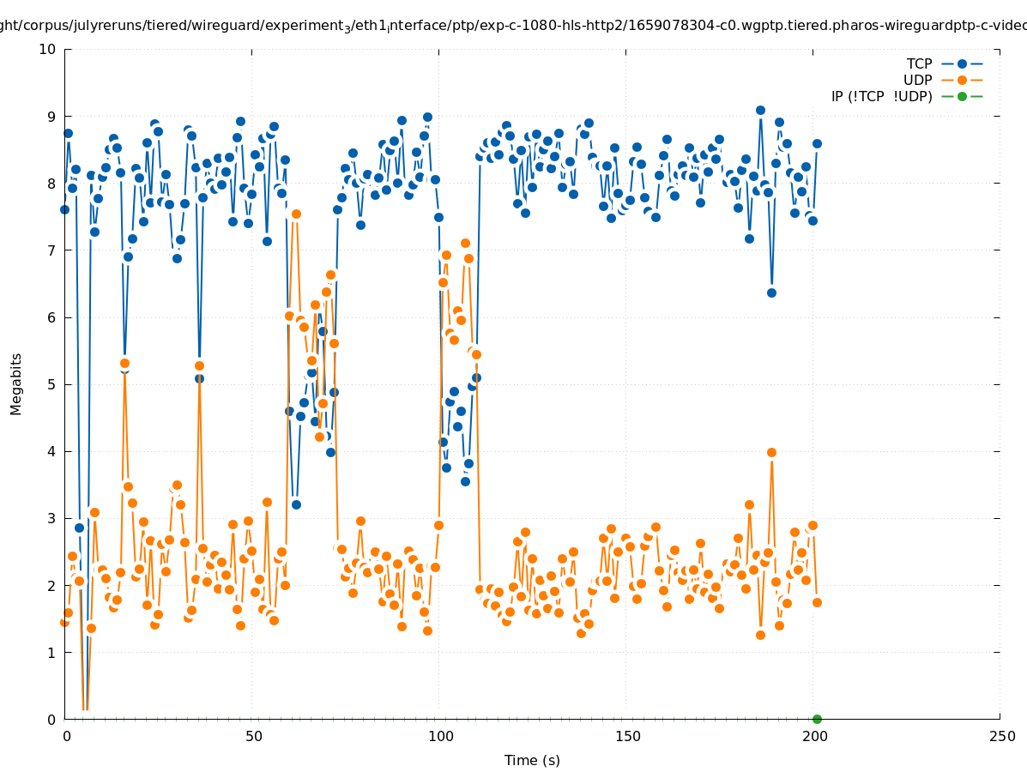1027x772 pixels.
Task: Toggle the TCP series via legend label
Action: click(x=919, y=64)
